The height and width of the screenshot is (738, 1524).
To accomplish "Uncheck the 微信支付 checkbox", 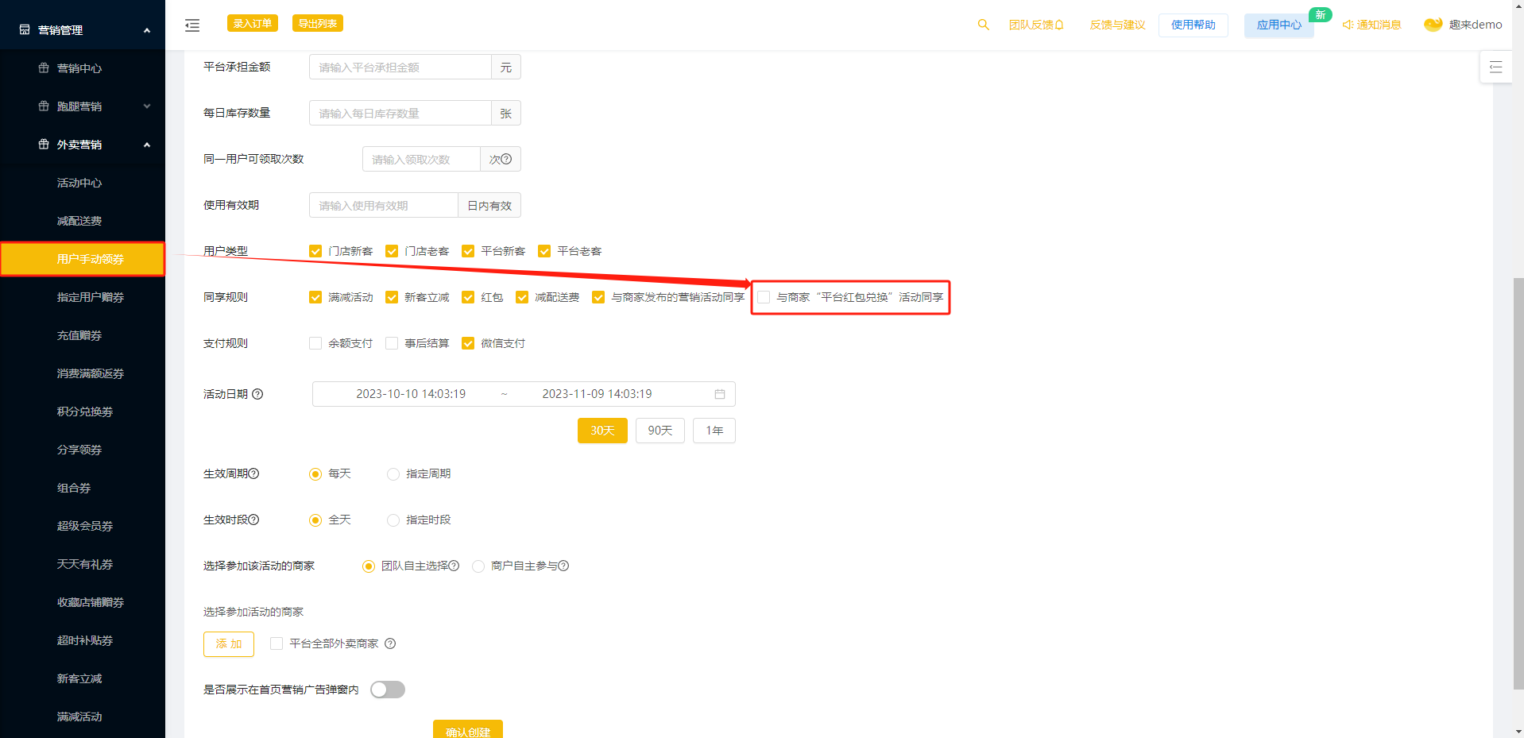I will pos(468,343).
